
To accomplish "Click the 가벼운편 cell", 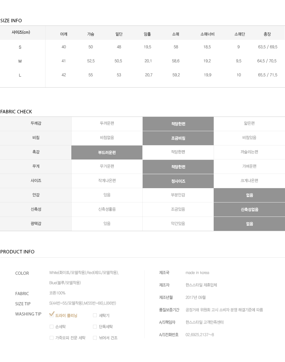I will (249, 167).
